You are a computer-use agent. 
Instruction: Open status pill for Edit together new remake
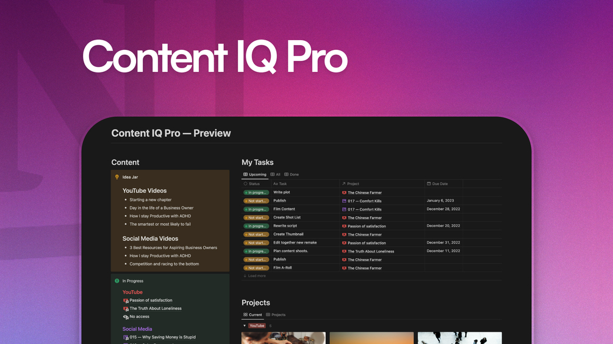tap(256, 243)
